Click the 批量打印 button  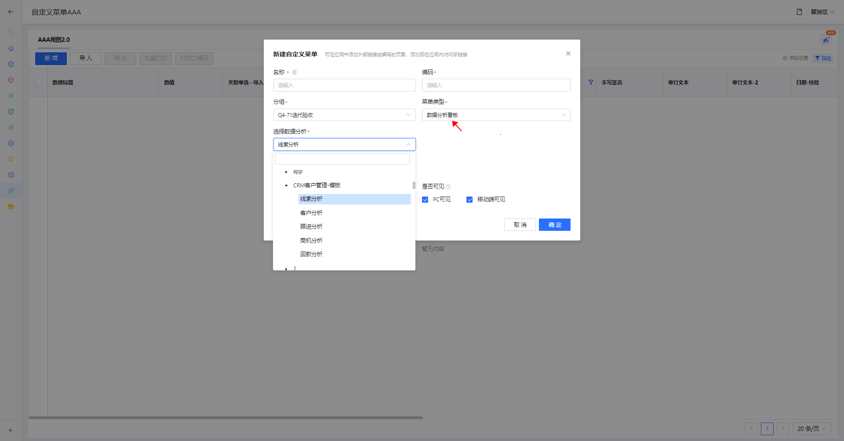click(156, 58)
